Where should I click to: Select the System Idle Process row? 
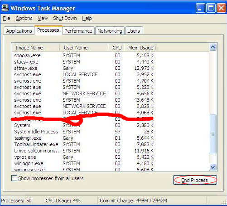point(84,132)
